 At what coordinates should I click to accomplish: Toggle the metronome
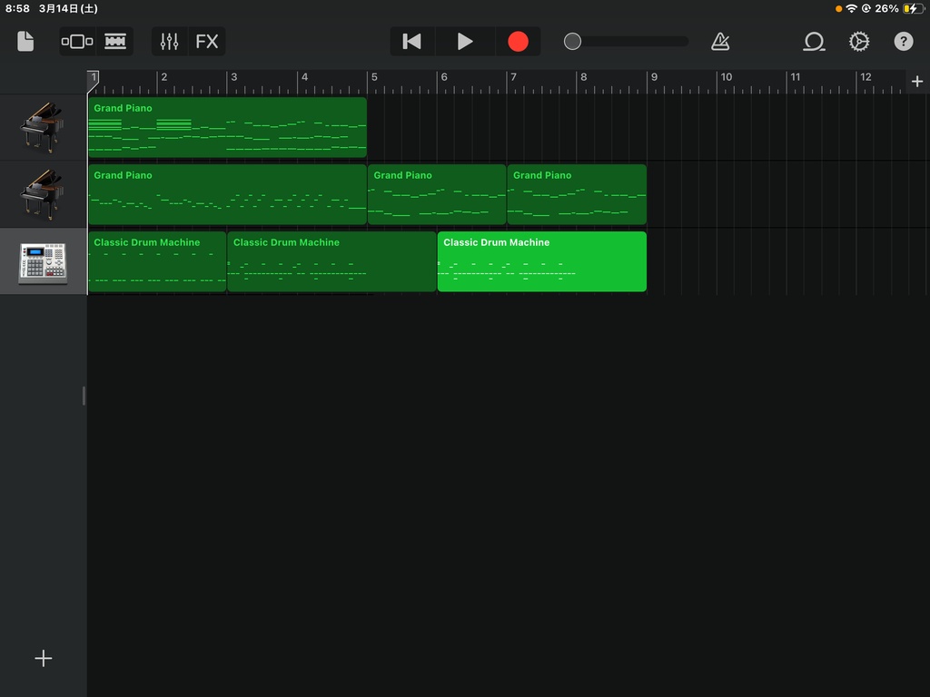click(720, 42)
